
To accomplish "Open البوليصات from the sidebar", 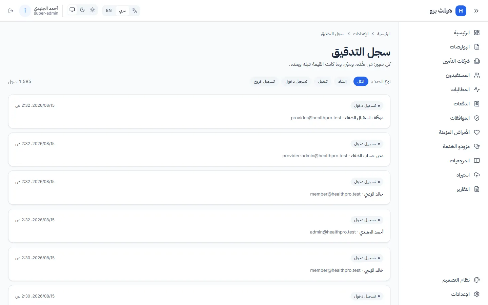I will point(443,47).
